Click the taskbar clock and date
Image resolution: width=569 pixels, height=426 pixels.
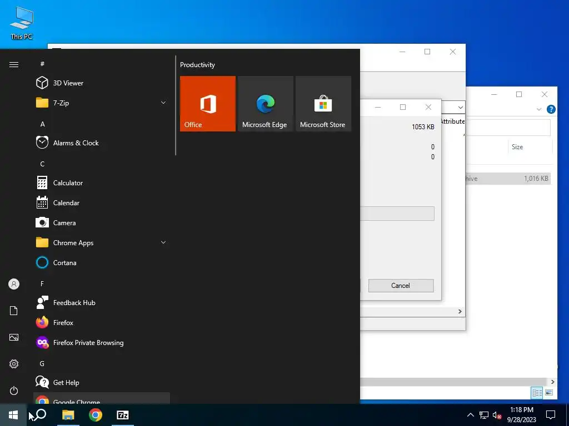click(521, 415)
